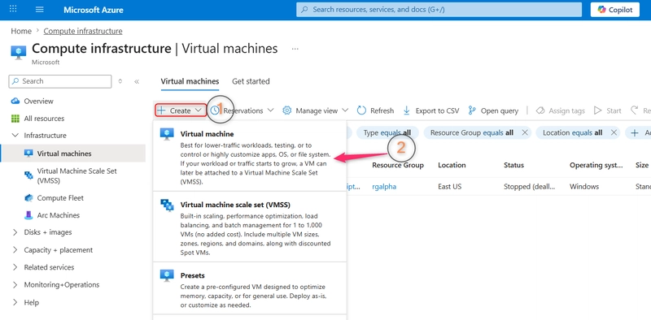
Task: Click the Windows operating system cell
Action: pos(584,187)
